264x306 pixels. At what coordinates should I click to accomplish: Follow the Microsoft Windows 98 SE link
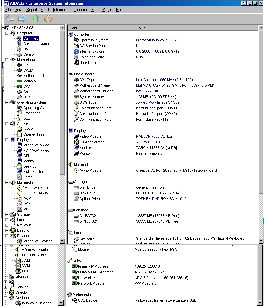pyautogui.click(x=157, y=40)
